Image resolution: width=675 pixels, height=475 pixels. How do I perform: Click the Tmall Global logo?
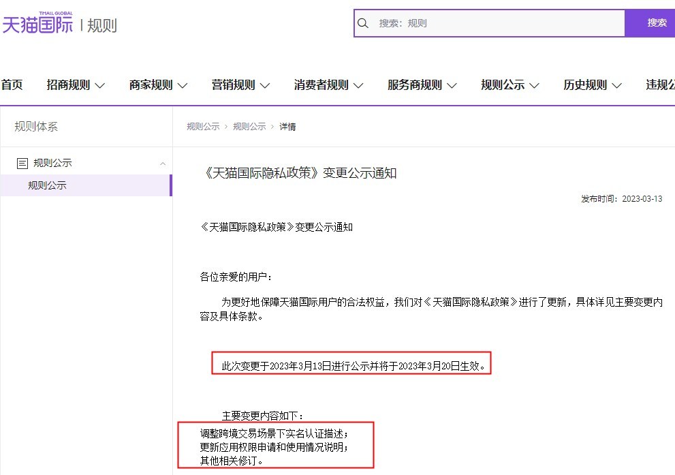(38, 22)
